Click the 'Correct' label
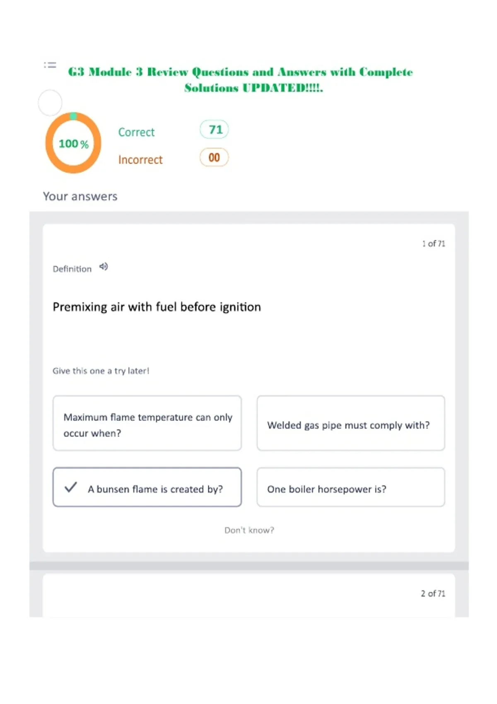 pyautogui.click(x=136, y=132)
